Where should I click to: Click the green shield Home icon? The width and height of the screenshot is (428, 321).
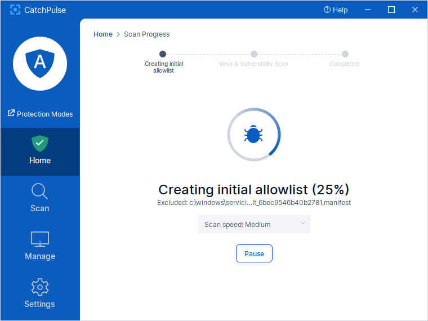tap(40, 144)
